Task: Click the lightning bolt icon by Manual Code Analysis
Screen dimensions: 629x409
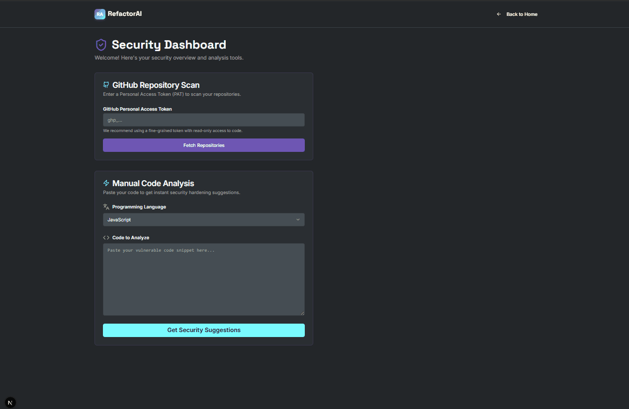Action: pos(106,183)
